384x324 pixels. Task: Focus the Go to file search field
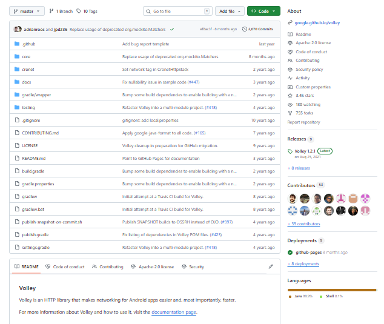177,11
